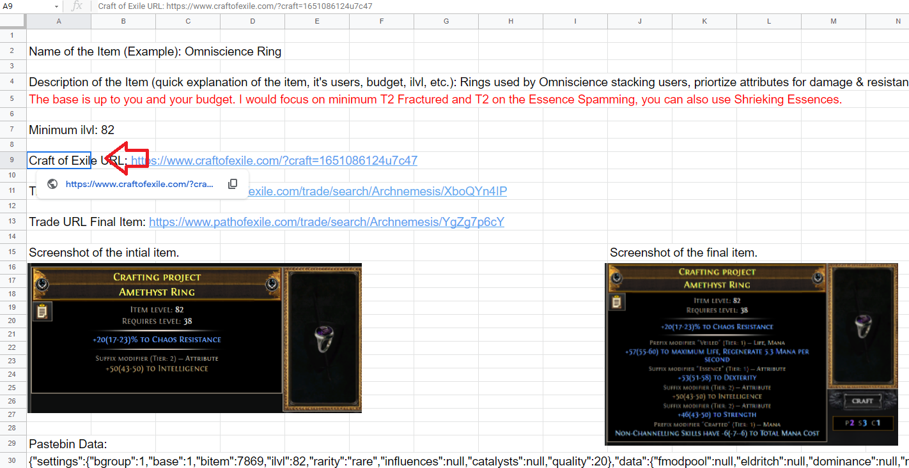This screenshot has width=909, height=468.
Task: Open the trade/search/Archnemesis/XboQYn4IP link
Action: click(x=378, y=192)
